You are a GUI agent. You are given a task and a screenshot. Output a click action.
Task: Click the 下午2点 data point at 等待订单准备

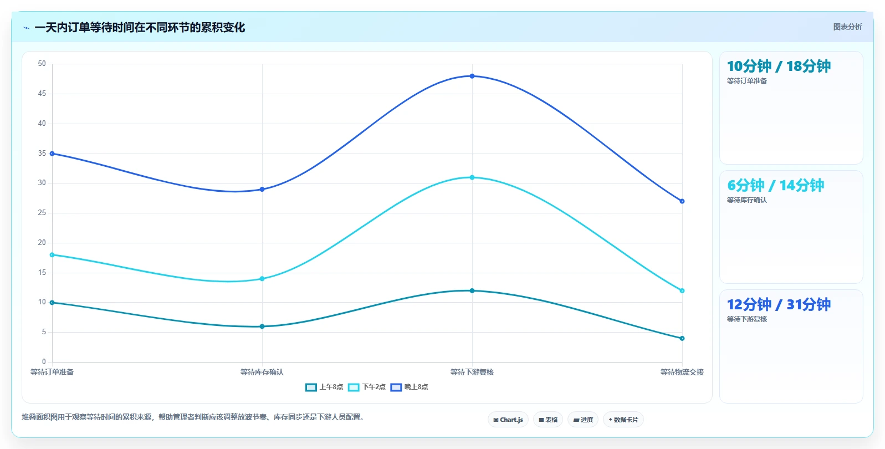pyautogui.click(x=52, y=255)
